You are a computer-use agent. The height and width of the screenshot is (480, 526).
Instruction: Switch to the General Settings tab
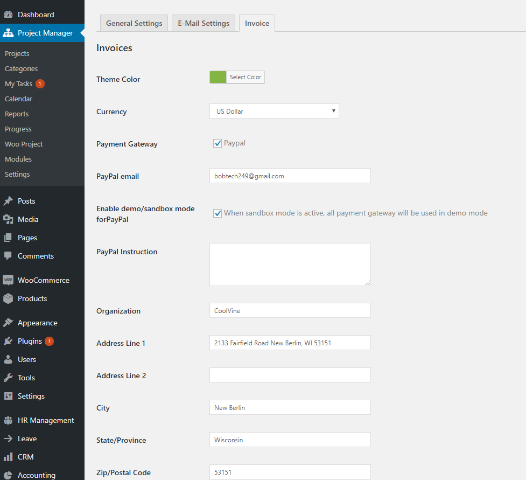[x=134, y=23]
